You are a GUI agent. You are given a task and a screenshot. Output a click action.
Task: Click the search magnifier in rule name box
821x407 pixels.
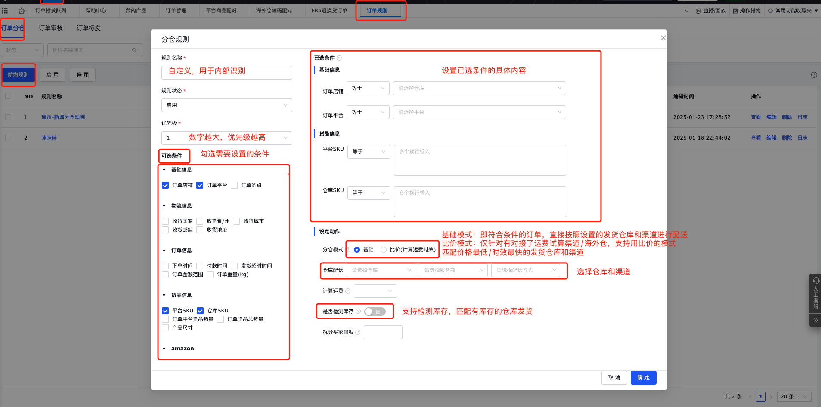[134, 50]
